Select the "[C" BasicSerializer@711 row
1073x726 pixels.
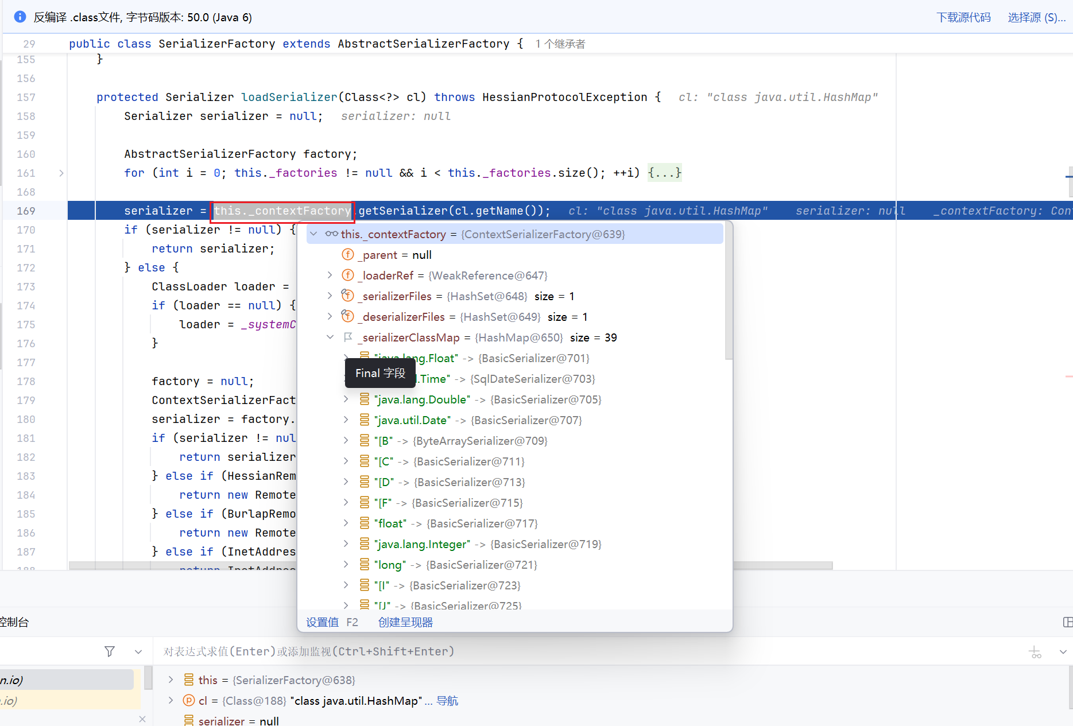pos(514,461)
